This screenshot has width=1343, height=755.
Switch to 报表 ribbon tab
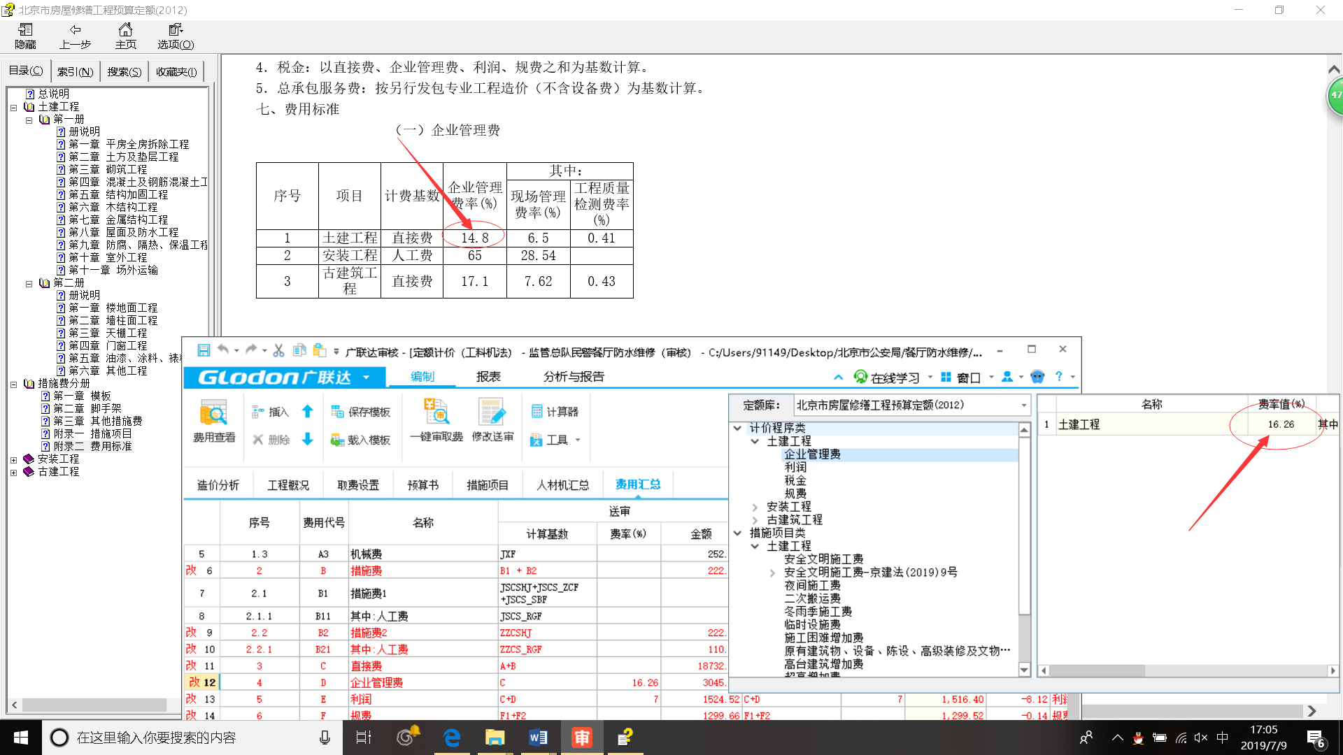tap(488, 377)
